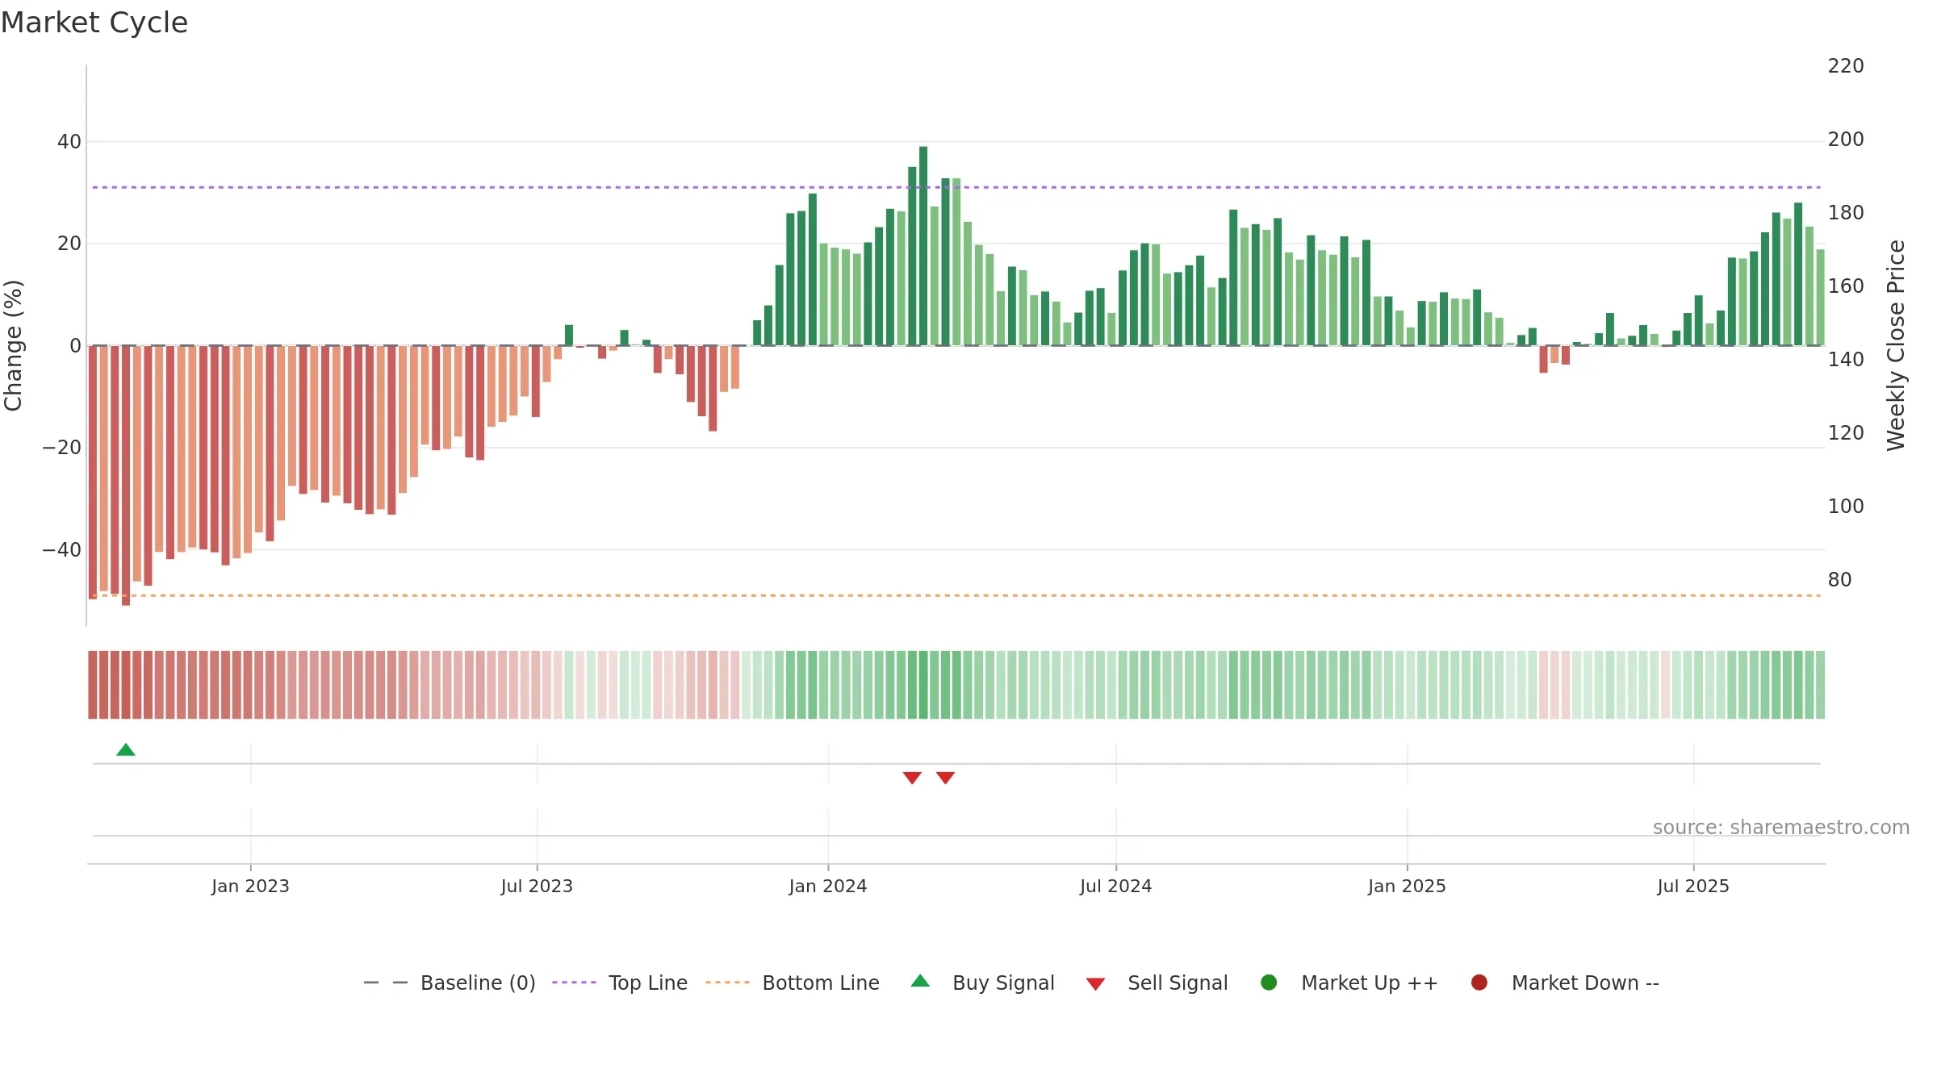Toggle the Market Up ++ legend entry
Viewport: 1937px width, 1089px height.
[x=1349, y=983]
